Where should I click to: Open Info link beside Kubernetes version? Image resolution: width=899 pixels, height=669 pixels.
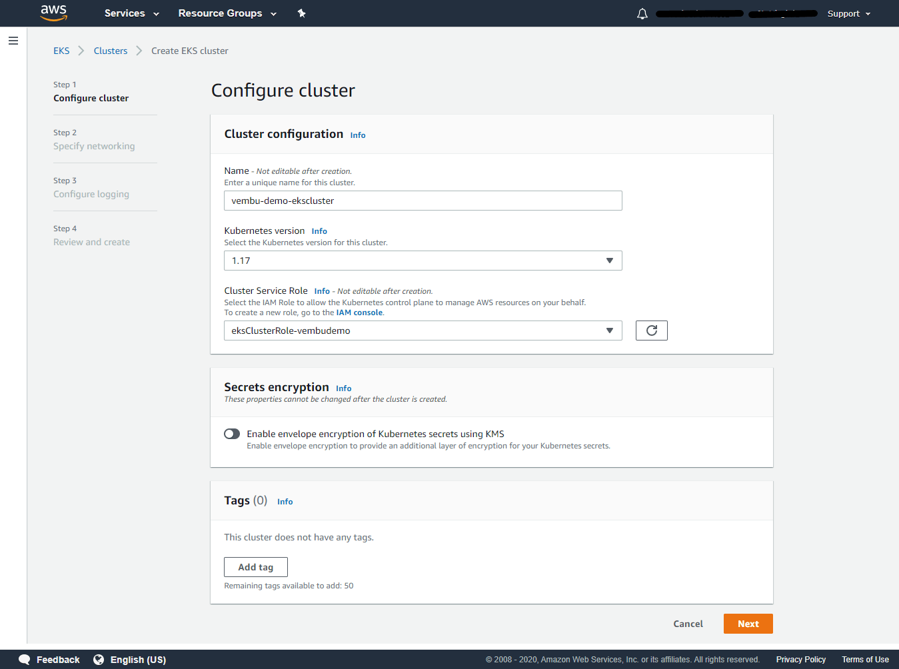pyautogui.click(x=319, y=231)
